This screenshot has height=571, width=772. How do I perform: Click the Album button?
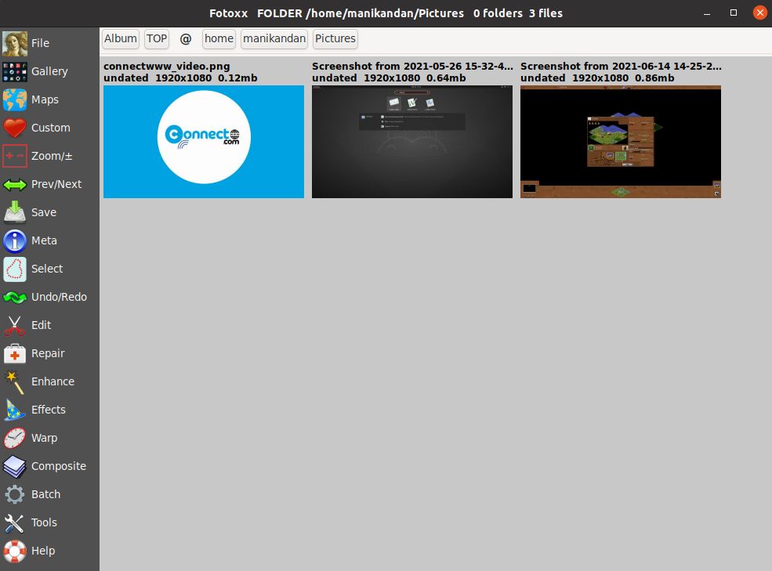point(121,39)
